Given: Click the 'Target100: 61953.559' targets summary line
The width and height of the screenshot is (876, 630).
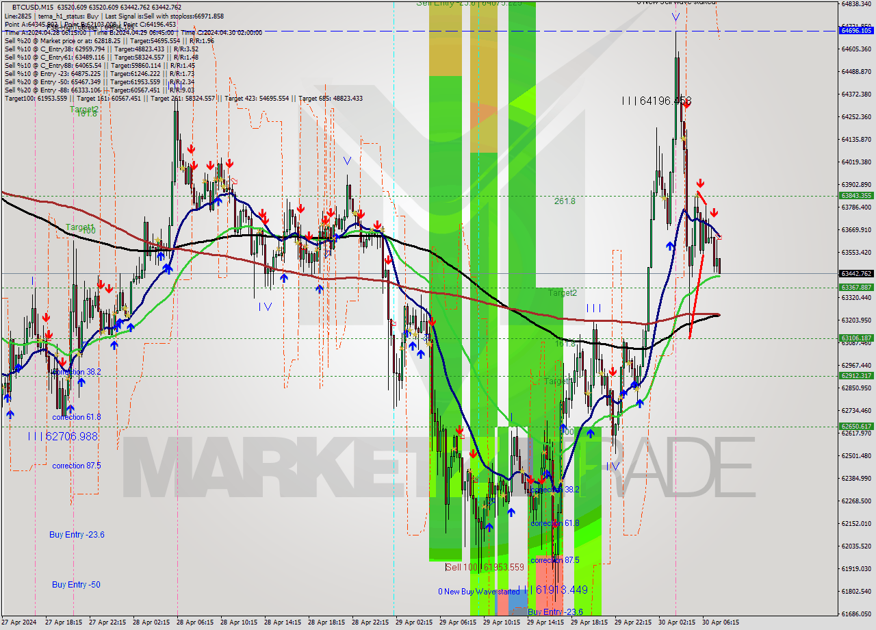Looking at the screenshot, I should 183,98.
